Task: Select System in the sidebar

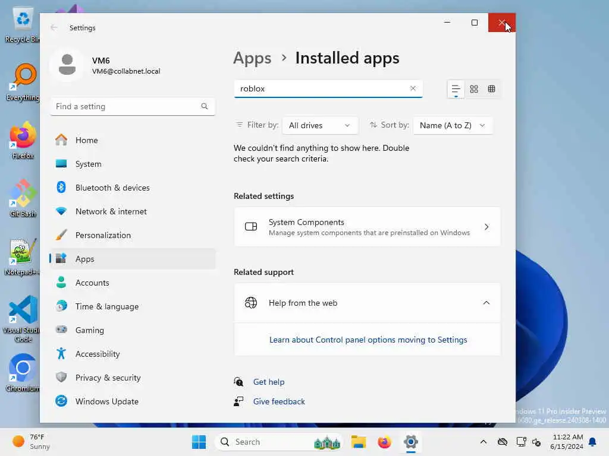Action: click(133, 164)
